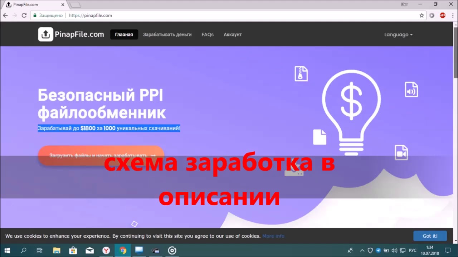
Task: Reload the page with the refresh icon
Action: (24, 15)
